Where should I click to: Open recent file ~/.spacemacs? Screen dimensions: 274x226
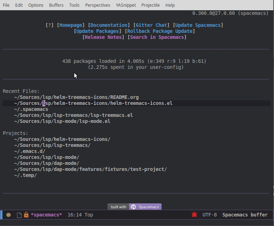31,109
